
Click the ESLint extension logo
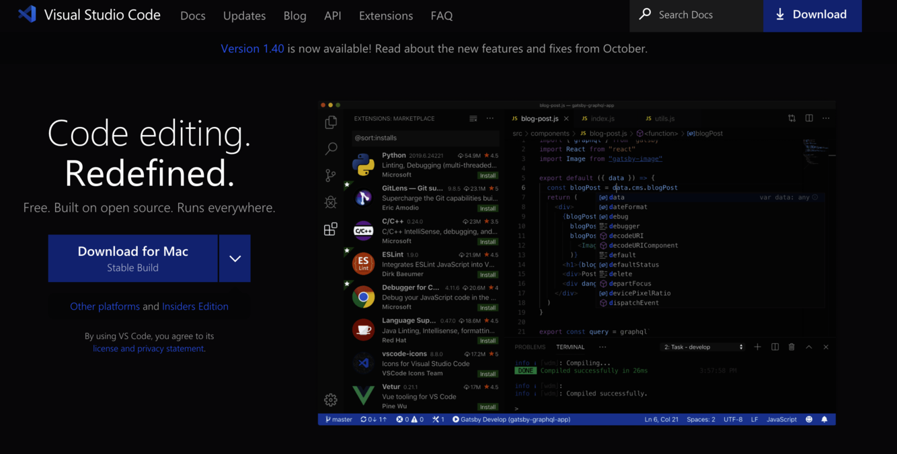tap(364, 263)
